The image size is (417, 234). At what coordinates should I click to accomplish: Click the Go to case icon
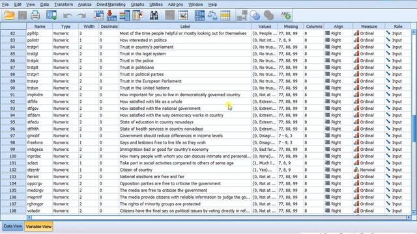coord(98,15)
